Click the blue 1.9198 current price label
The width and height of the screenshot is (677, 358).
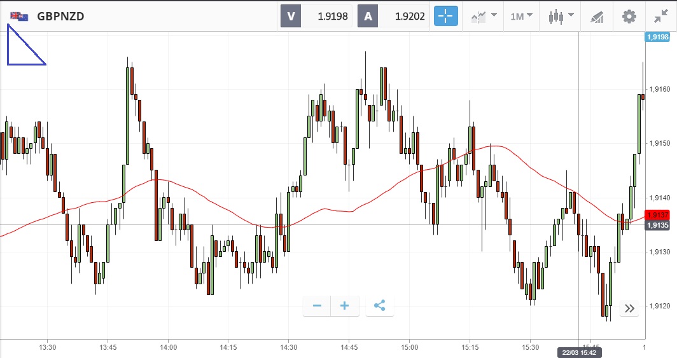[x=656, y=38]
